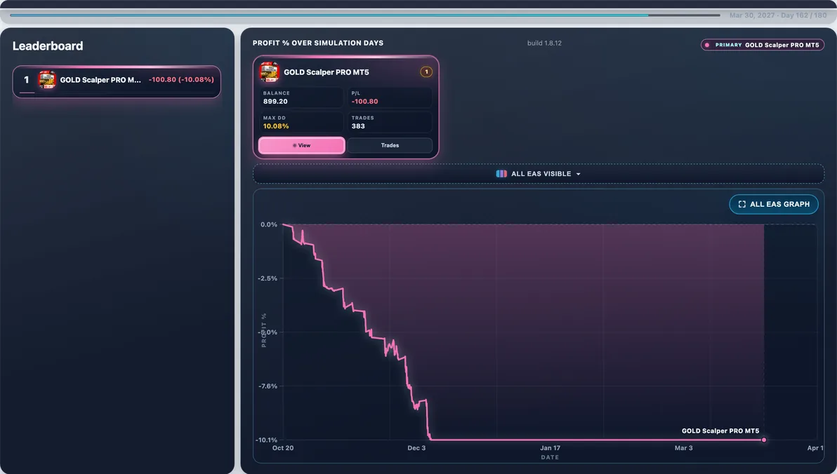Click the colored stripes icon beside ALL EAS VISIBLE
Image resolution: width=837 pixels, height=474 pixels.
501,174
